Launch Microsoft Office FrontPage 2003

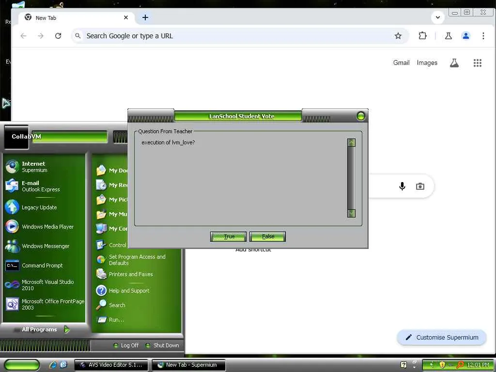45,304
